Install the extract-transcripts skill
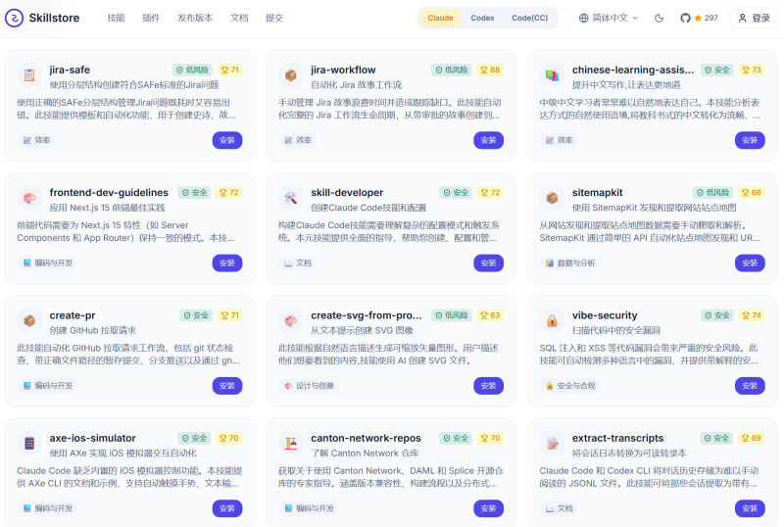 [x=750, y=508]
